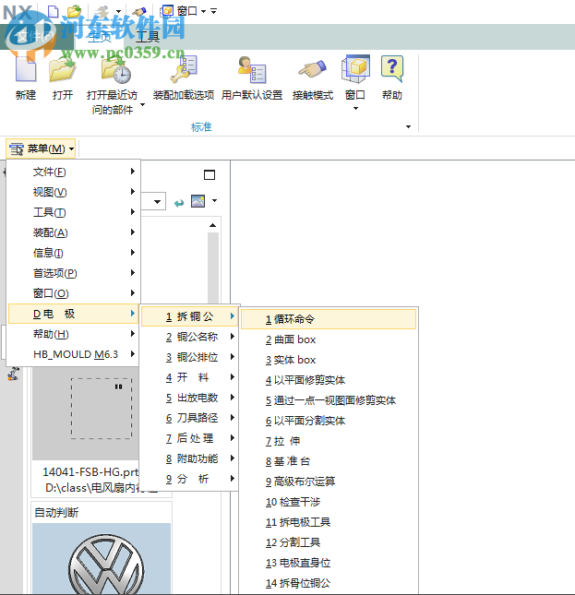Click the teal return arrow icon in panel
The image size is (575, 595).
179,203
